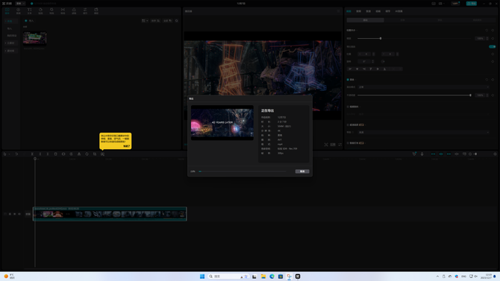This screenshot has height=281, width=500.
Task: Cancel the export in the progress dialog
Action: point(302,171)
